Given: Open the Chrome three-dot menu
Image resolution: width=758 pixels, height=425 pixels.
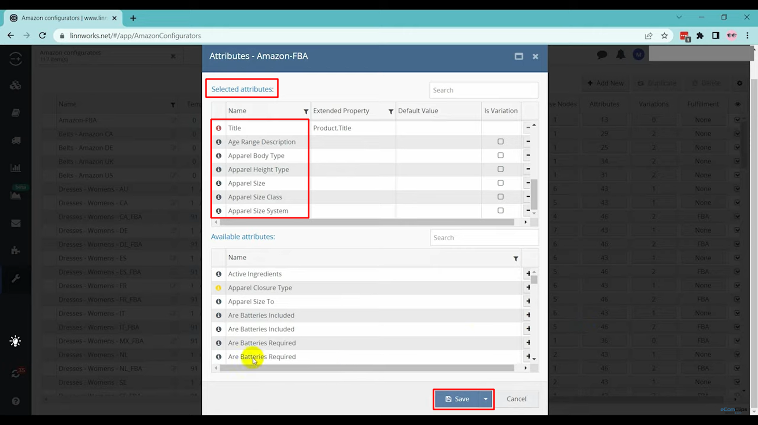Looking at the screenshot, I should tap(747, 35).
